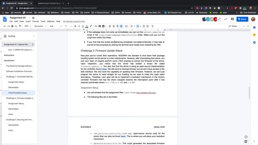Open the highlight color picker
This screenshot has height=145, width=258.
(91, 26)
